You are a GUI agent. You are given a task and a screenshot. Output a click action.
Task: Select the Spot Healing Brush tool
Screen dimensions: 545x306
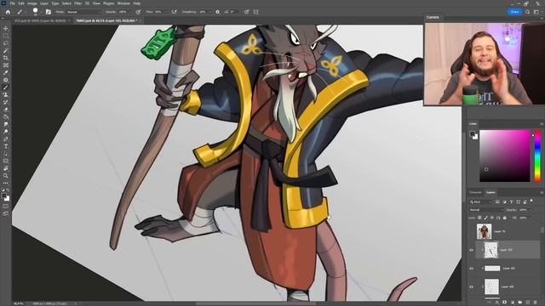click(x=6, y=80)
